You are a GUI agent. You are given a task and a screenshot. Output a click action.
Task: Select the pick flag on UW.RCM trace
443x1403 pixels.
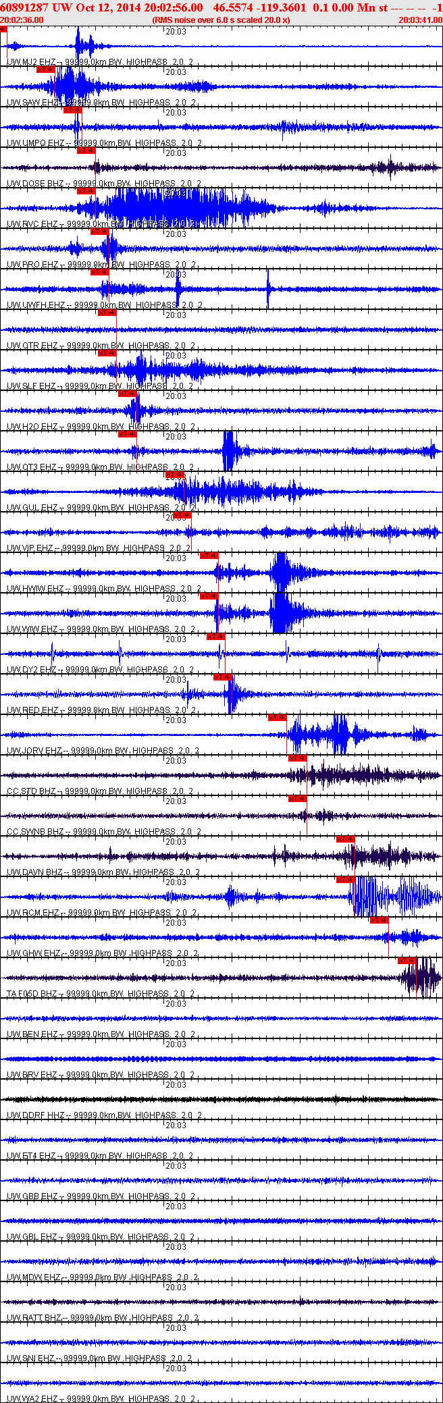point(345,880)
